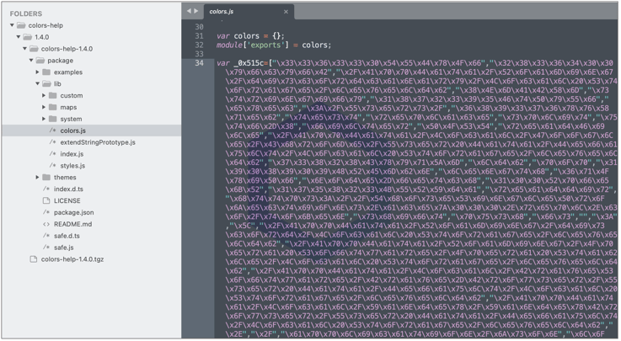This screenshot has height=341, width=621.
Task: Open extendStringPrototype.js from the sidebar
Action: click(97, 142)
